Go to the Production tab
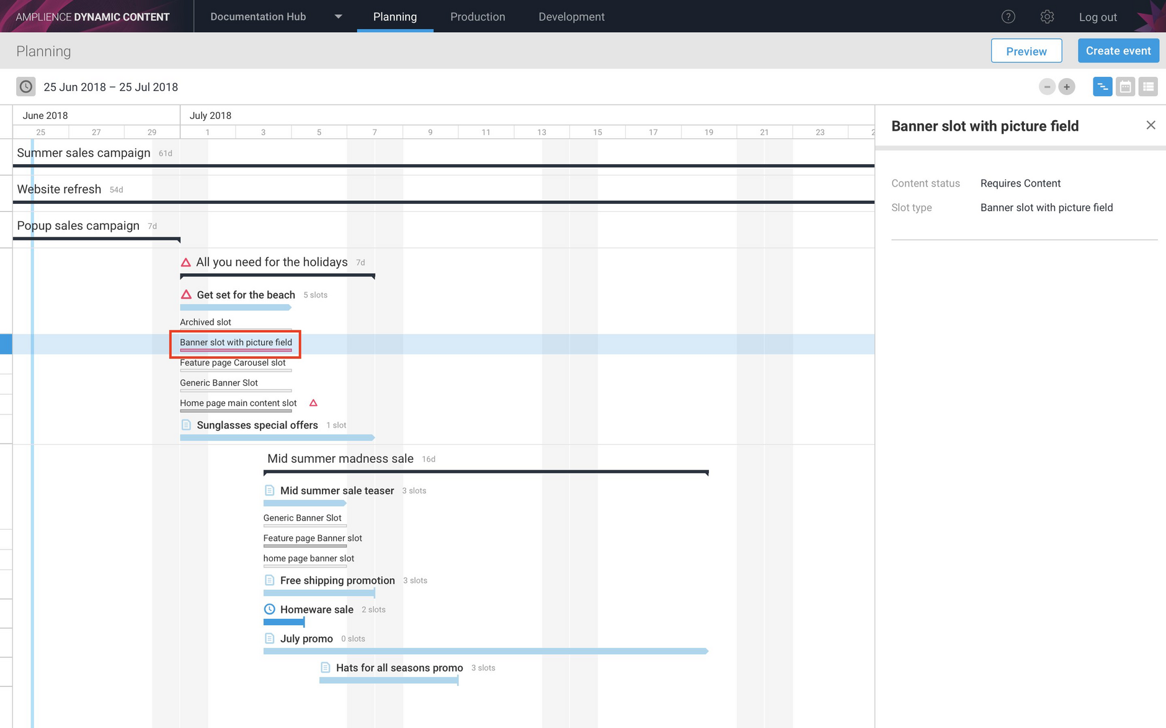1166x728 pixels. (x=478, y=17)
